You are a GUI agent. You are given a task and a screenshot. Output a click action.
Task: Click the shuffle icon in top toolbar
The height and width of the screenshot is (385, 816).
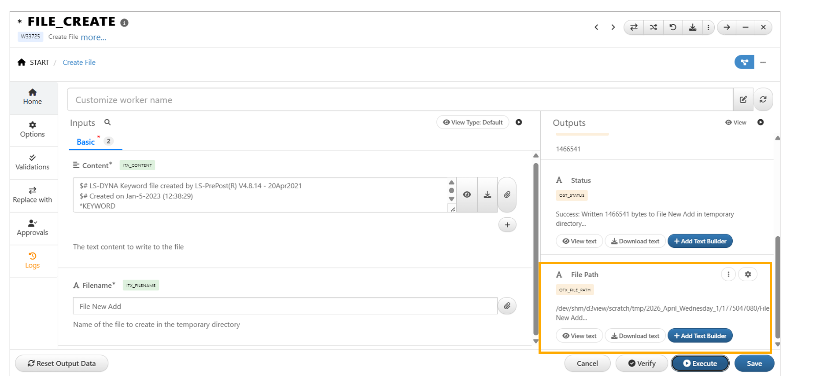point(654,27)
